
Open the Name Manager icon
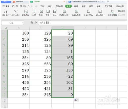pos(112,12)
